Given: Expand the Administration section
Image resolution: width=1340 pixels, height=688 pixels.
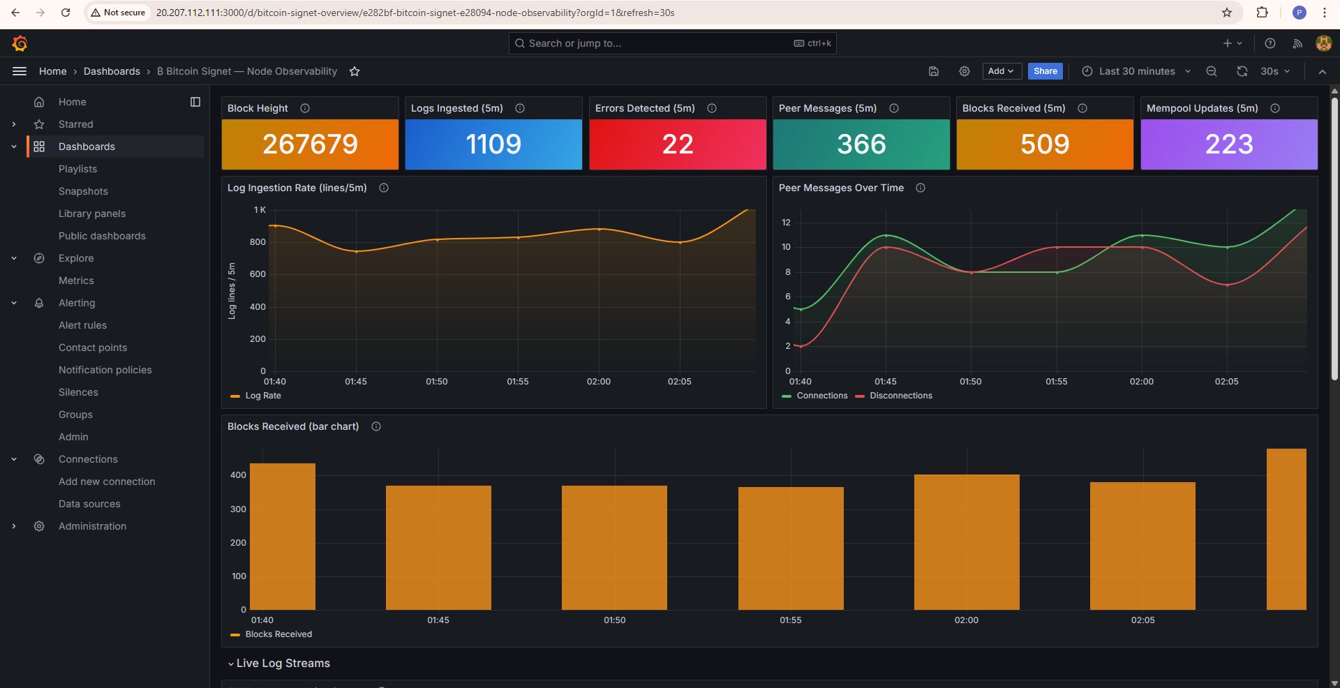Looking at the screenshot, I should pyautogui.click(x=14, y=526).
